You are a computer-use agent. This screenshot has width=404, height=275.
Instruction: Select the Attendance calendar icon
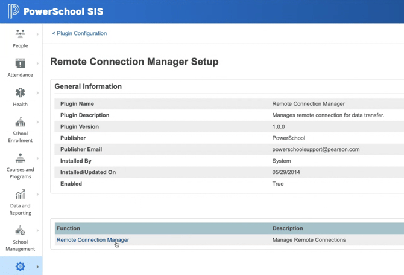point(20,63)
